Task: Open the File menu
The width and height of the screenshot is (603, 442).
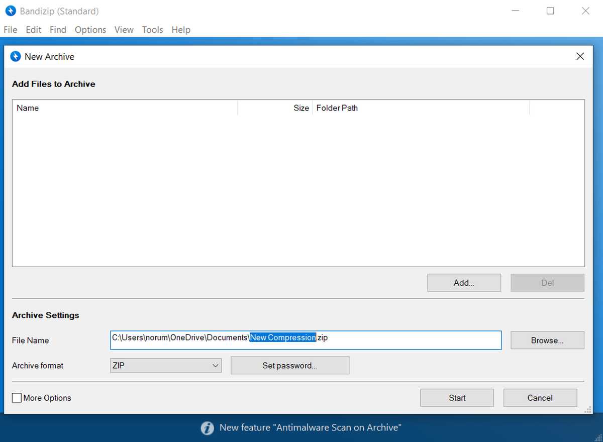Action: point(10,30)
